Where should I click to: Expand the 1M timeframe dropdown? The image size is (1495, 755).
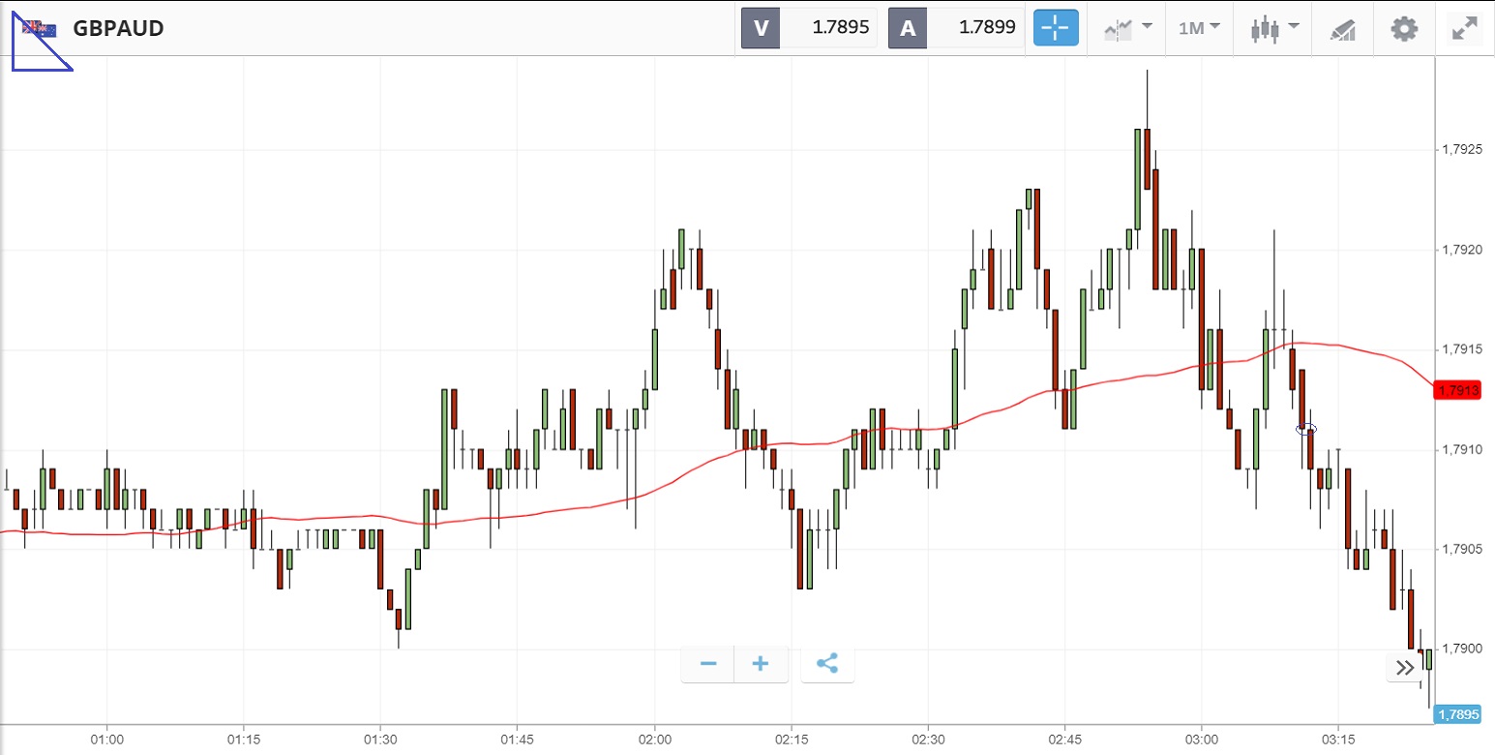point(1199,28)
